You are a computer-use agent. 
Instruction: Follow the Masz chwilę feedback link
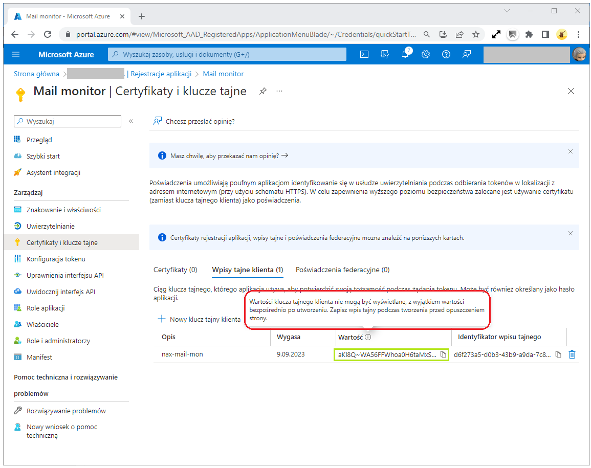point(229,155)
